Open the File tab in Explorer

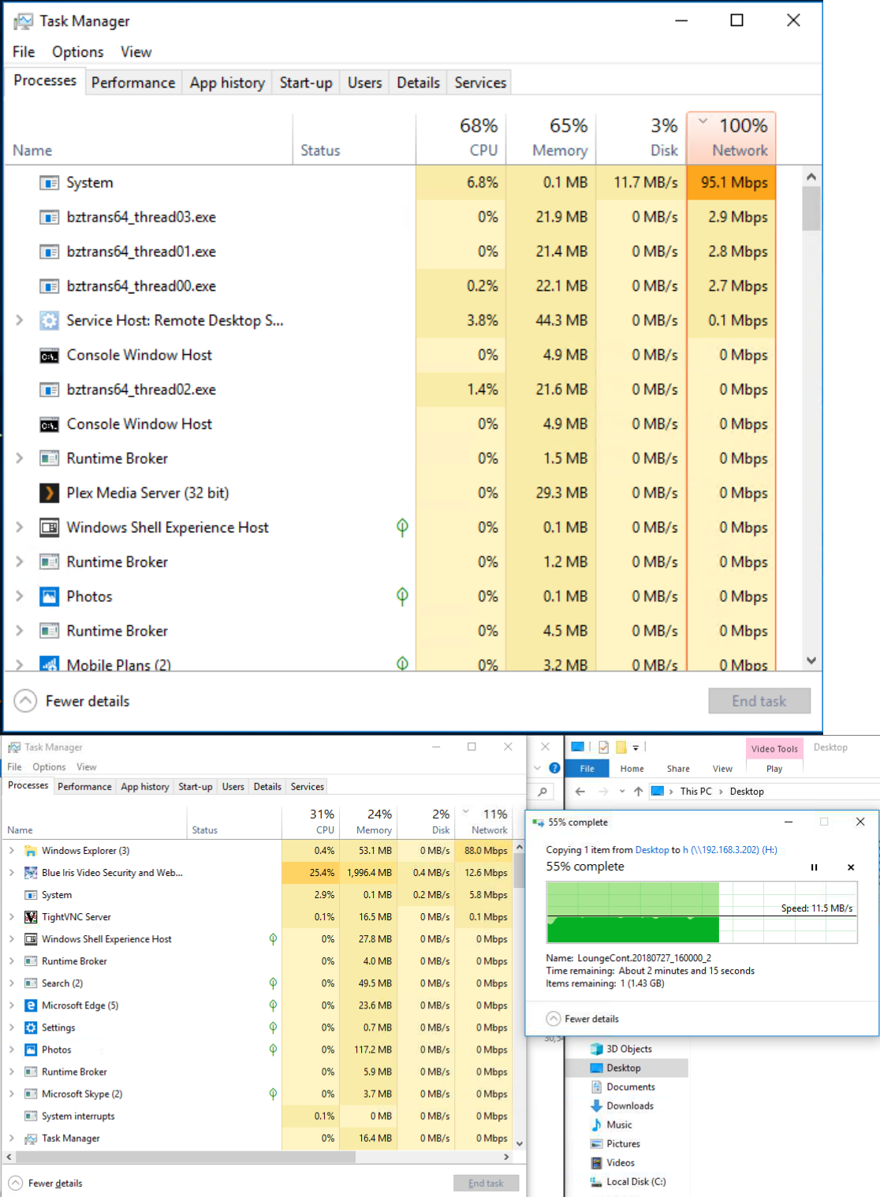pos(587,769)
